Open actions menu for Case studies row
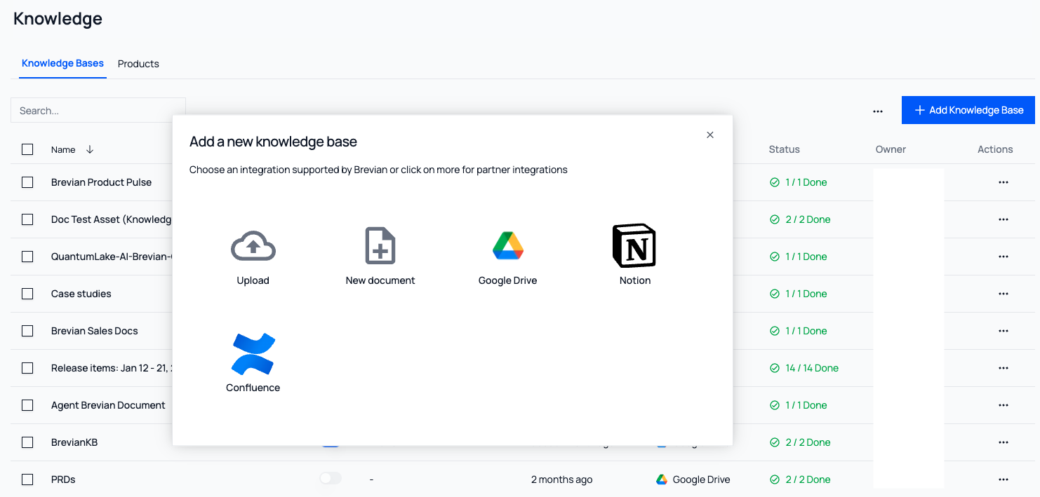This screenshot has height=497, width=1040. pos(1004,294)
